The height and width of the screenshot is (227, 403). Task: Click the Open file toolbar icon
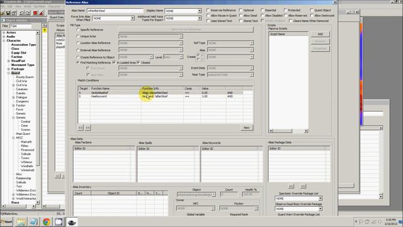point(3,13)
